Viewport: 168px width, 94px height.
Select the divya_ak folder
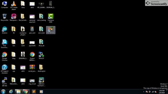(41, 43)
